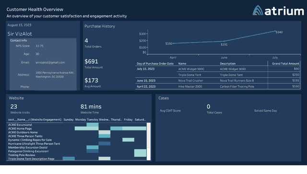Click the sirvizalot@gmail.com email address
This screenshot has width=307, height=174.
click(50, 62)
